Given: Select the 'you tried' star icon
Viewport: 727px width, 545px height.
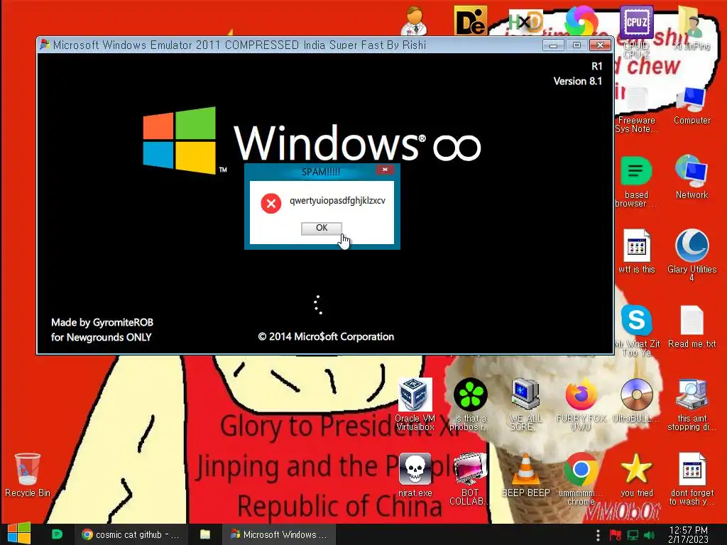Looking at the screenshot, I should click(x=636, y=475).
